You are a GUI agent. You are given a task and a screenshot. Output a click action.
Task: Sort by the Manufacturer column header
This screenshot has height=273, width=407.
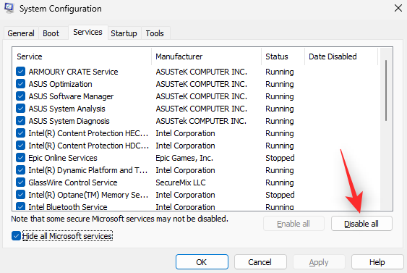(x=206, y=56)
